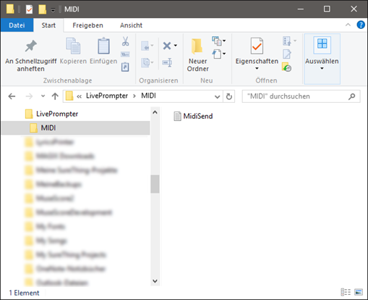The width and height of the screenshot is (368, 300).
Task: Click the navigation pane scrollbar thumb
Action: pos(155,184)
